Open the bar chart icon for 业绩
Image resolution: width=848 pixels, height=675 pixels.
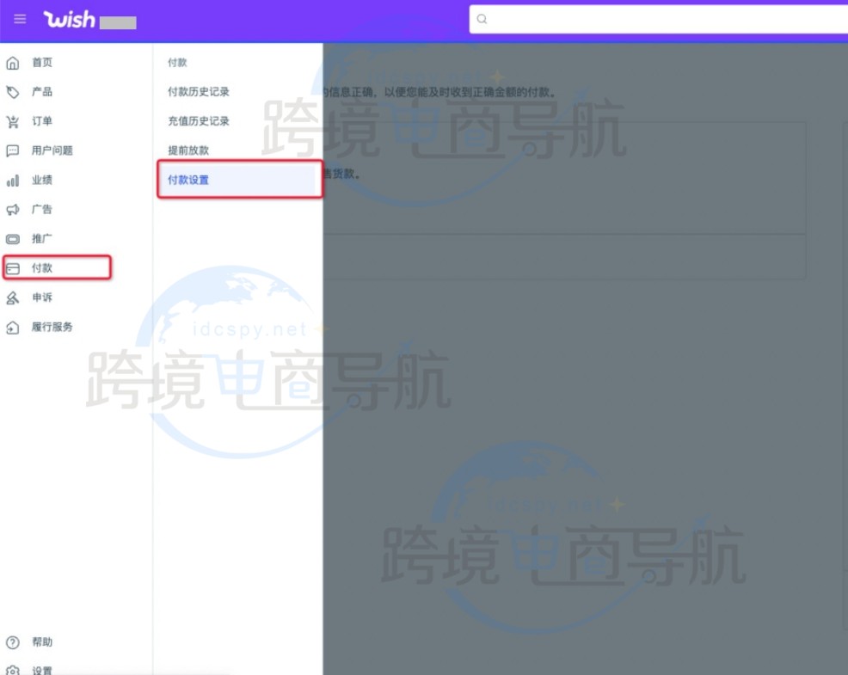[x=13, y=181]
